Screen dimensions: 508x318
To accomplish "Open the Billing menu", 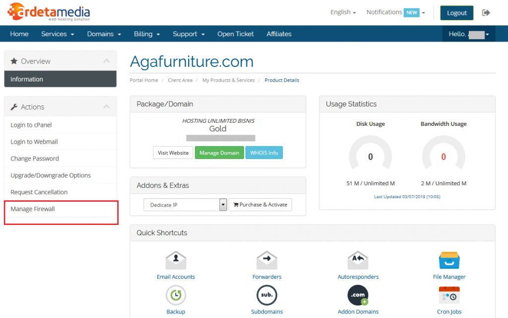I will tap(147, 34).
